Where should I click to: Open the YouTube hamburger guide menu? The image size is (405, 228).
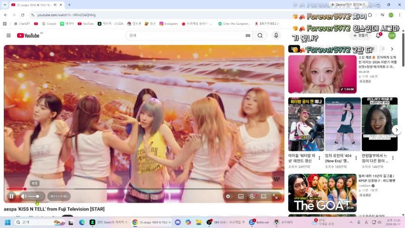click(9, 36)
